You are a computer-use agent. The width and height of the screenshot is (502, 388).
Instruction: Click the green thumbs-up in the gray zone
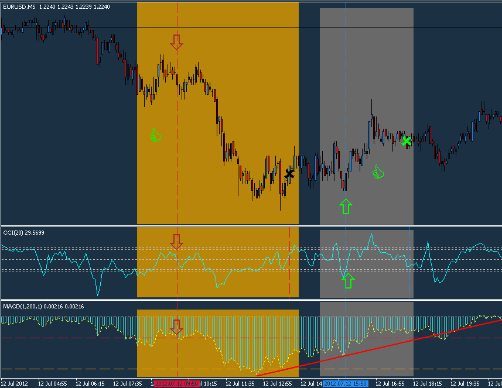[378, 172]
